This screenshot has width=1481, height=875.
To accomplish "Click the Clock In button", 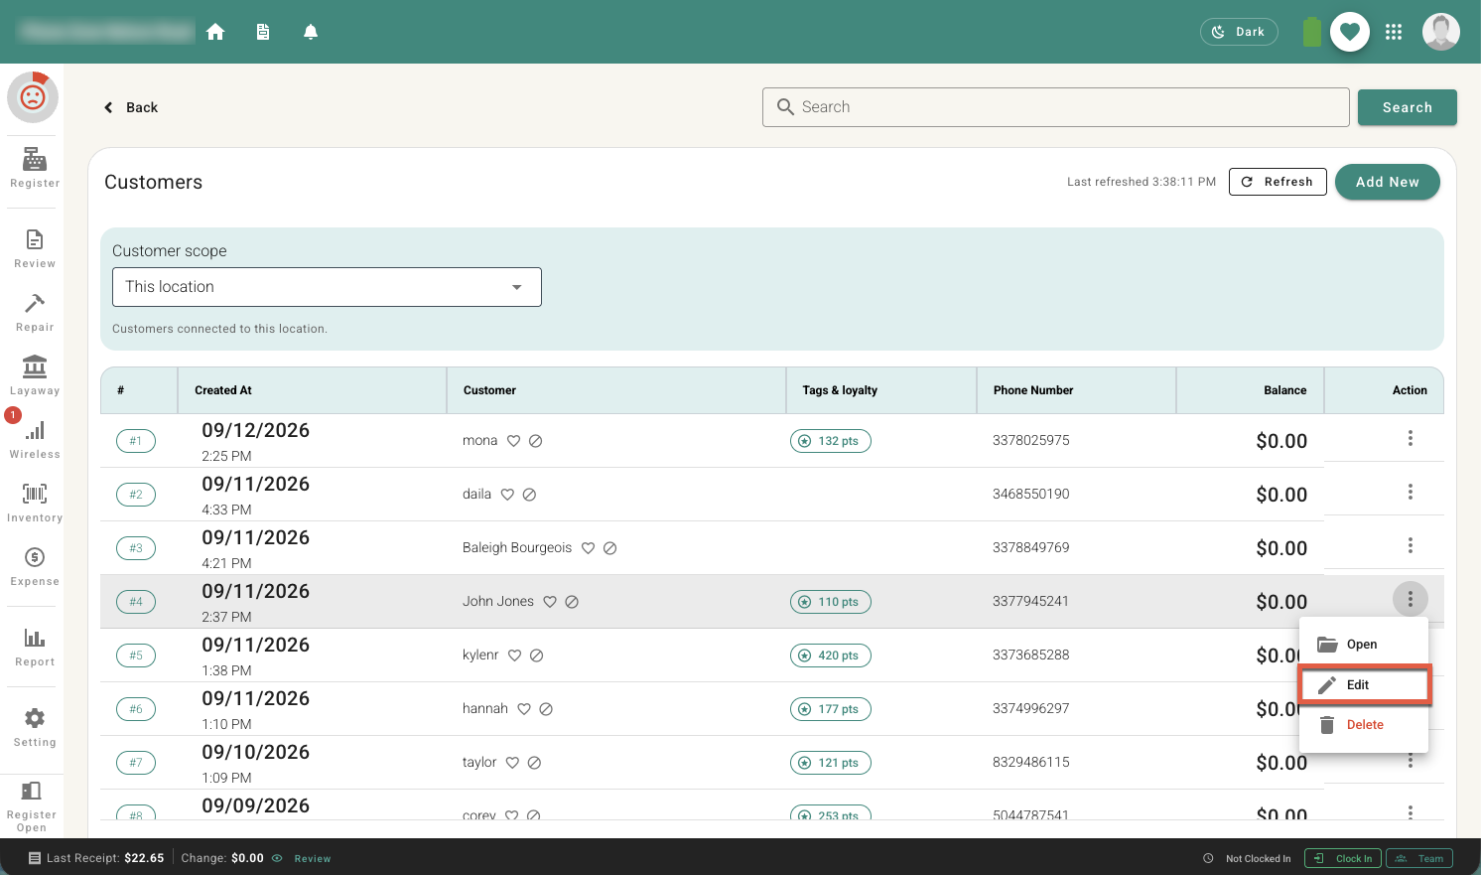I will (1343, 858).
